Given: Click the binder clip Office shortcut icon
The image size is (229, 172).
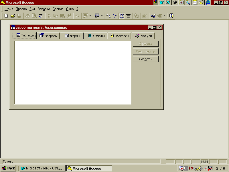Looking at the screenshot, I should (175, 2).
